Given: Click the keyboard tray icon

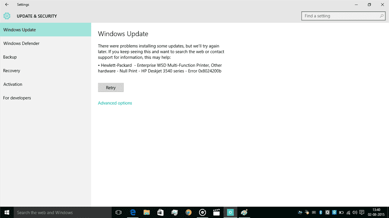Looking at the screenshot, I should [314, 213].
